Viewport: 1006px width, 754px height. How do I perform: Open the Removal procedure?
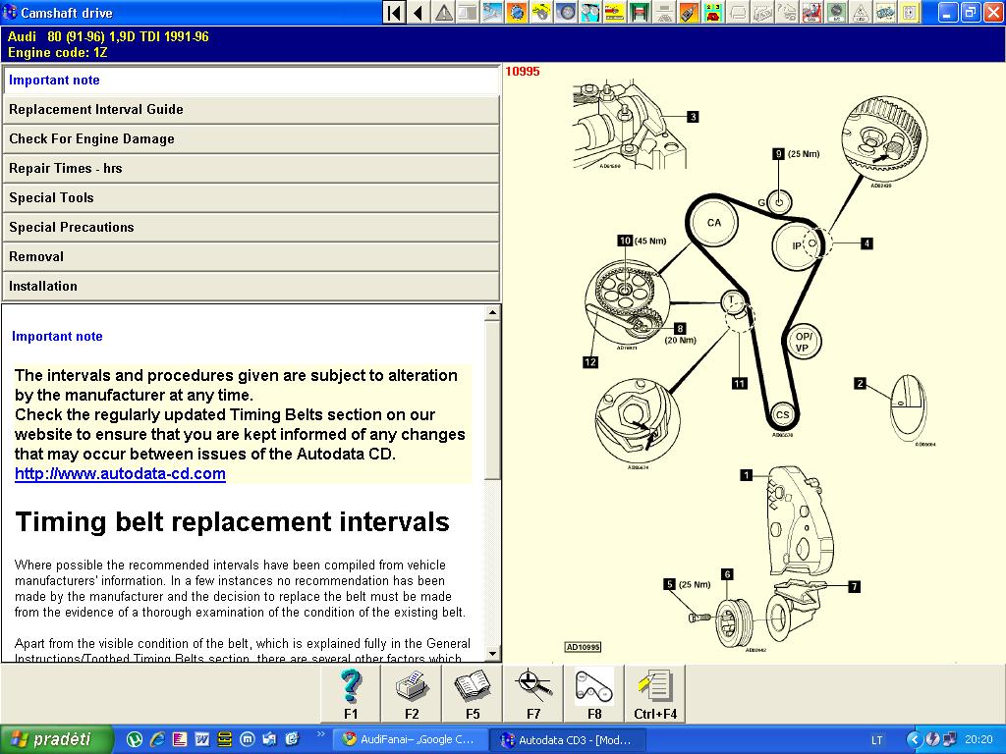point(251,257)
